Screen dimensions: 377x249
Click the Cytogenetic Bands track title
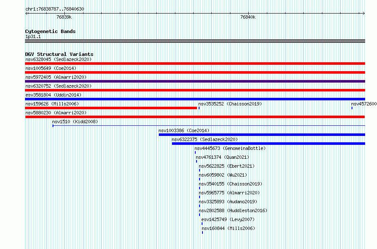[x=50, y=31]
